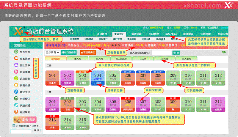Select the 散客开单 submenu item
This screenshot has width=238, height=137.
(75, 39)
